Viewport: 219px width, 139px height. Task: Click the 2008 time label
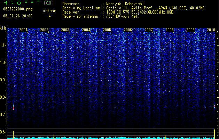(170, 30)
